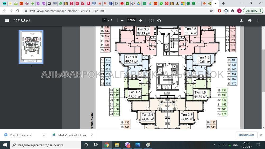
Task: Download the PDF file
Action: (x=241, y=20)
